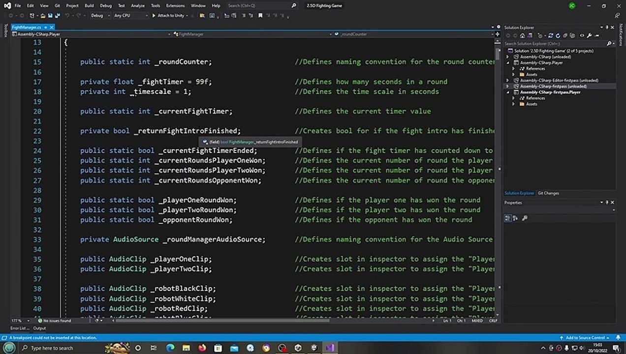The width and height of the screenshot is (626, 354).
Task: Open Visual Studio from the Windows taskbar
Action: click(329, 348)
